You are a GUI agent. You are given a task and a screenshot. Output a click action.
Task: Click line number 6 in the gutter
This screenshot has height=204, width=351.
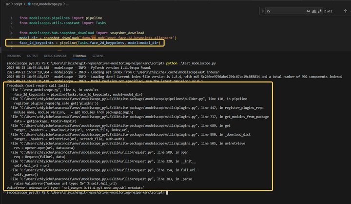(x=11, y=42)
